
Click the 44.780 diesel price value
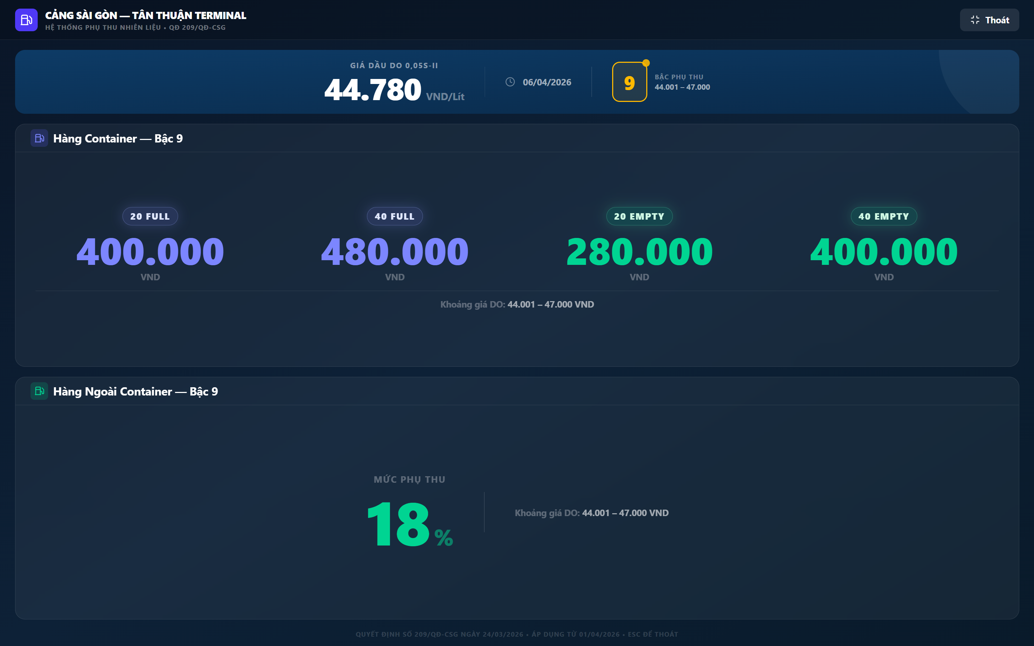pos(373,90)
